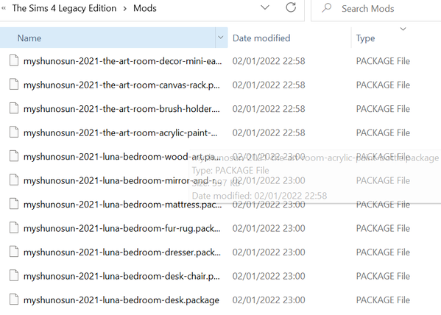This screenshot has height=315, width=441.
Task: Select the art-room-decor-mini-ea file name
Action: pyautogui.click(x=123, y=61)
